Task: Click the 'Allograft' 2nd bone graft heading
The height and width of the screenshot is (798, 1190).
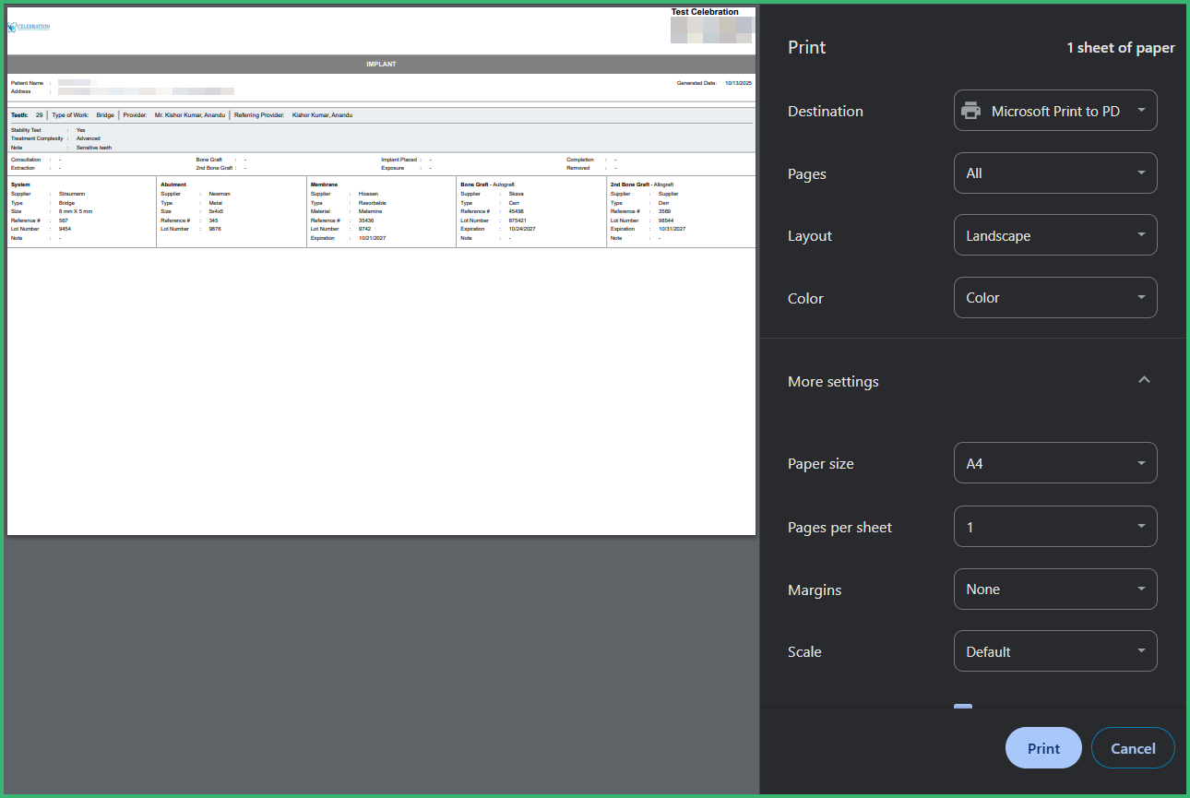Action: 664,185
